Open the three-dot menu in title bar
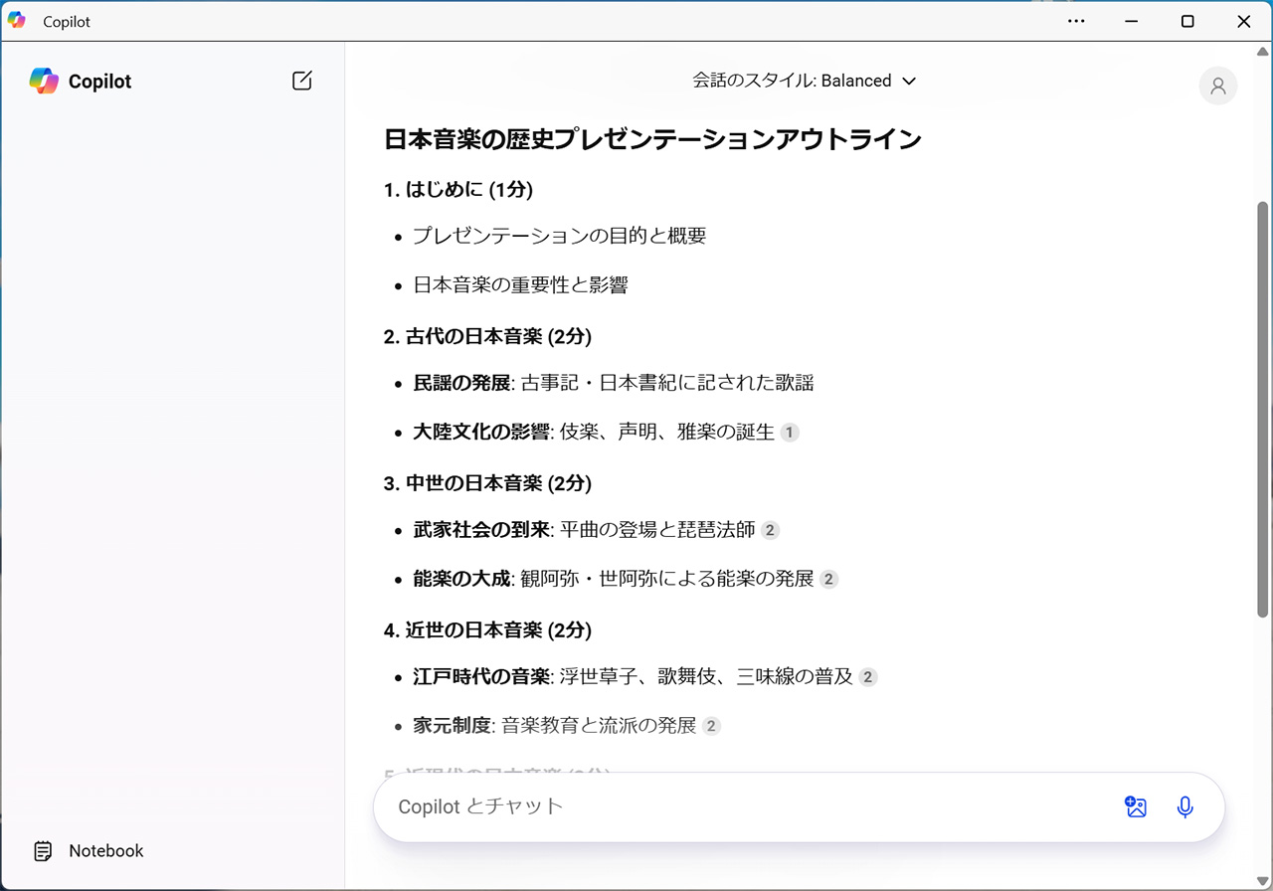 (x=1076, y=21)
